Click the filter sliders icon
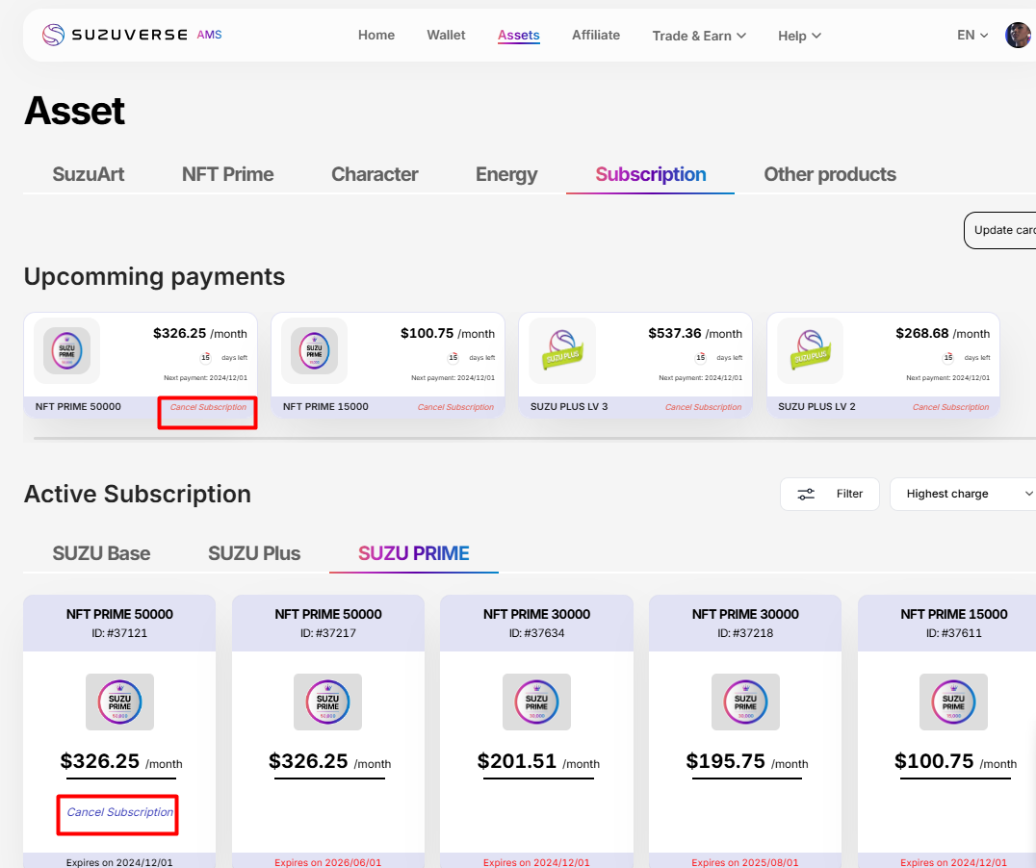 tap(806, 494)
